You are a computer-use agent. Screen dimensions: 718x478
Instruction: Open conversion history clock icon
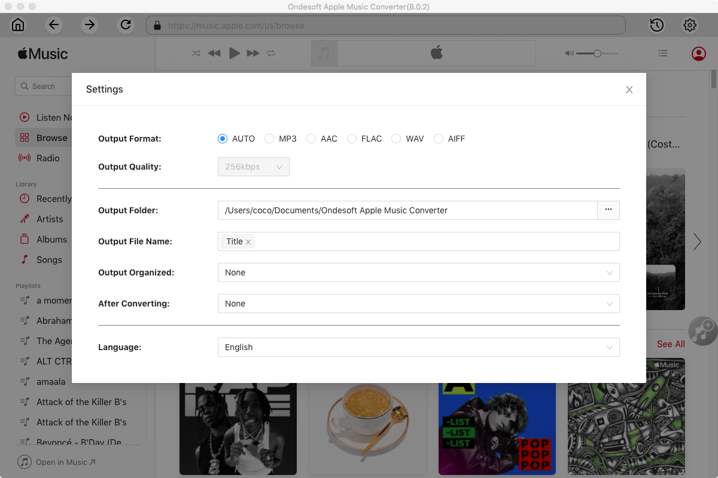pos(656,25)
